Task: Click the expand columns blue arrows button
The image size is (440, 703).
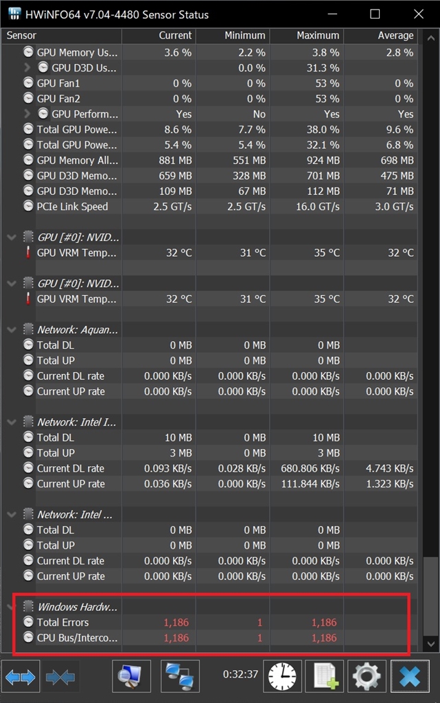Action: coord(21,677)
